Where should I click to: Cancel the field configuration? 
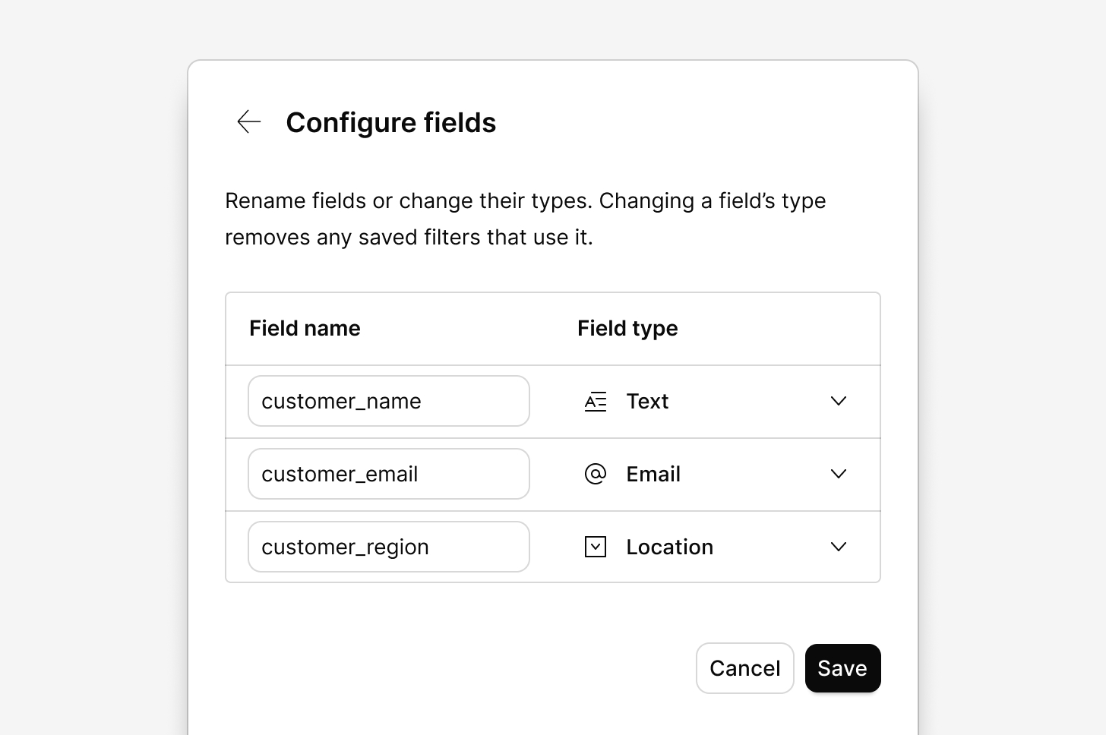[745, 668]
